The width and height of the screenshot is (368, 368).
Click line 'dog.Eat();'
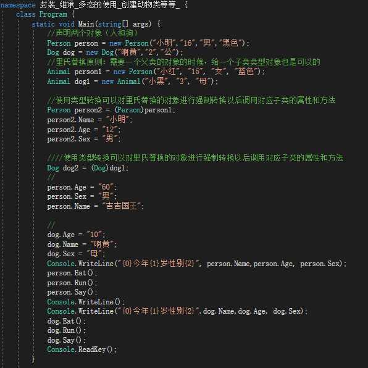(x=67, y=321)
